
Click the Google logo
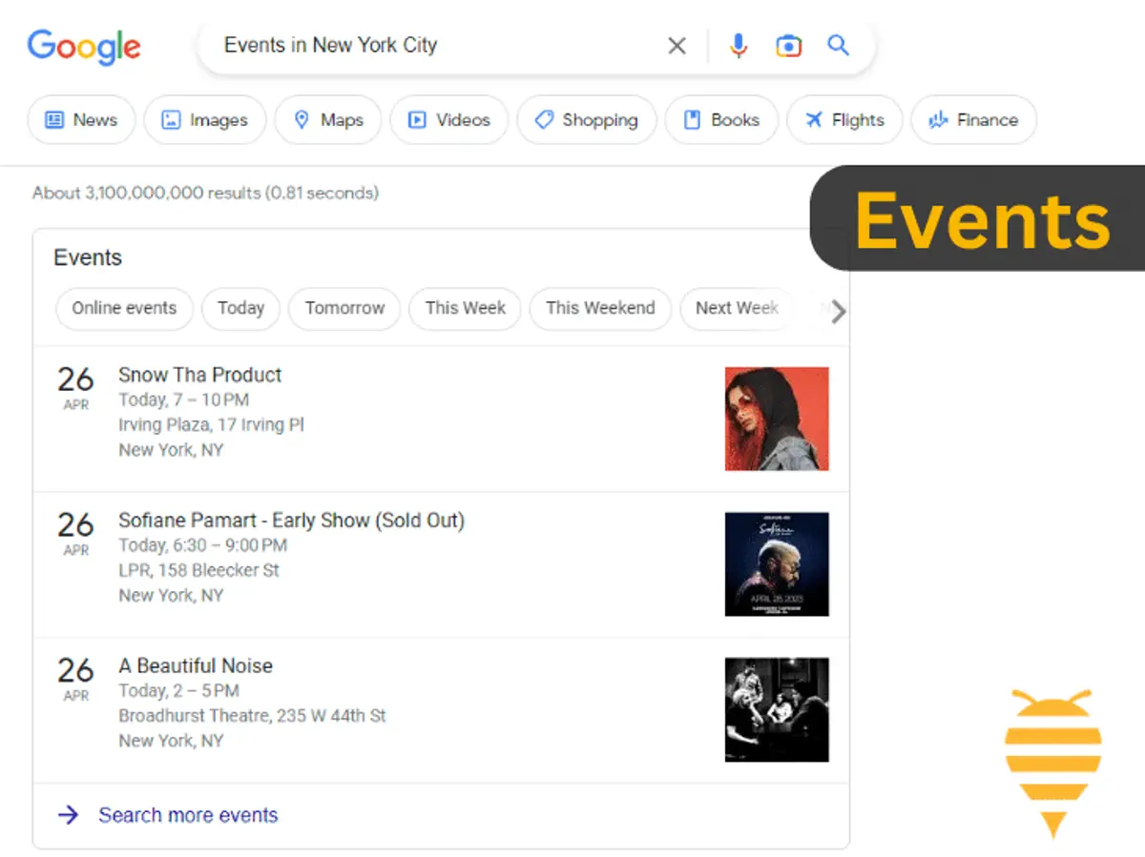click(x=84, y=46)
